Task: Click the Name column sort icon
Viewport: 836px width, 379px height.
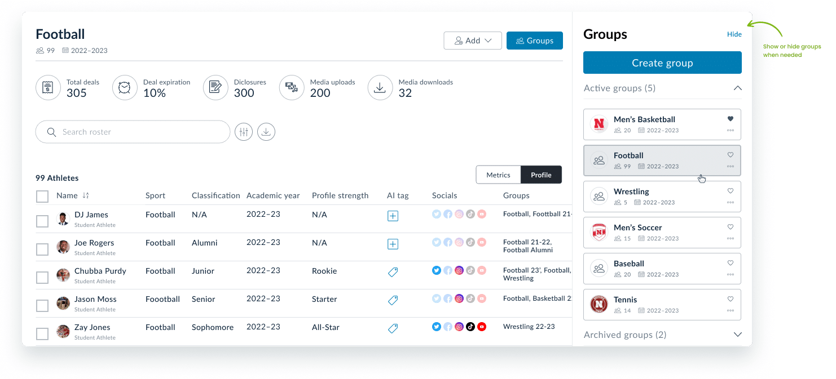Action: click(86, 195)
